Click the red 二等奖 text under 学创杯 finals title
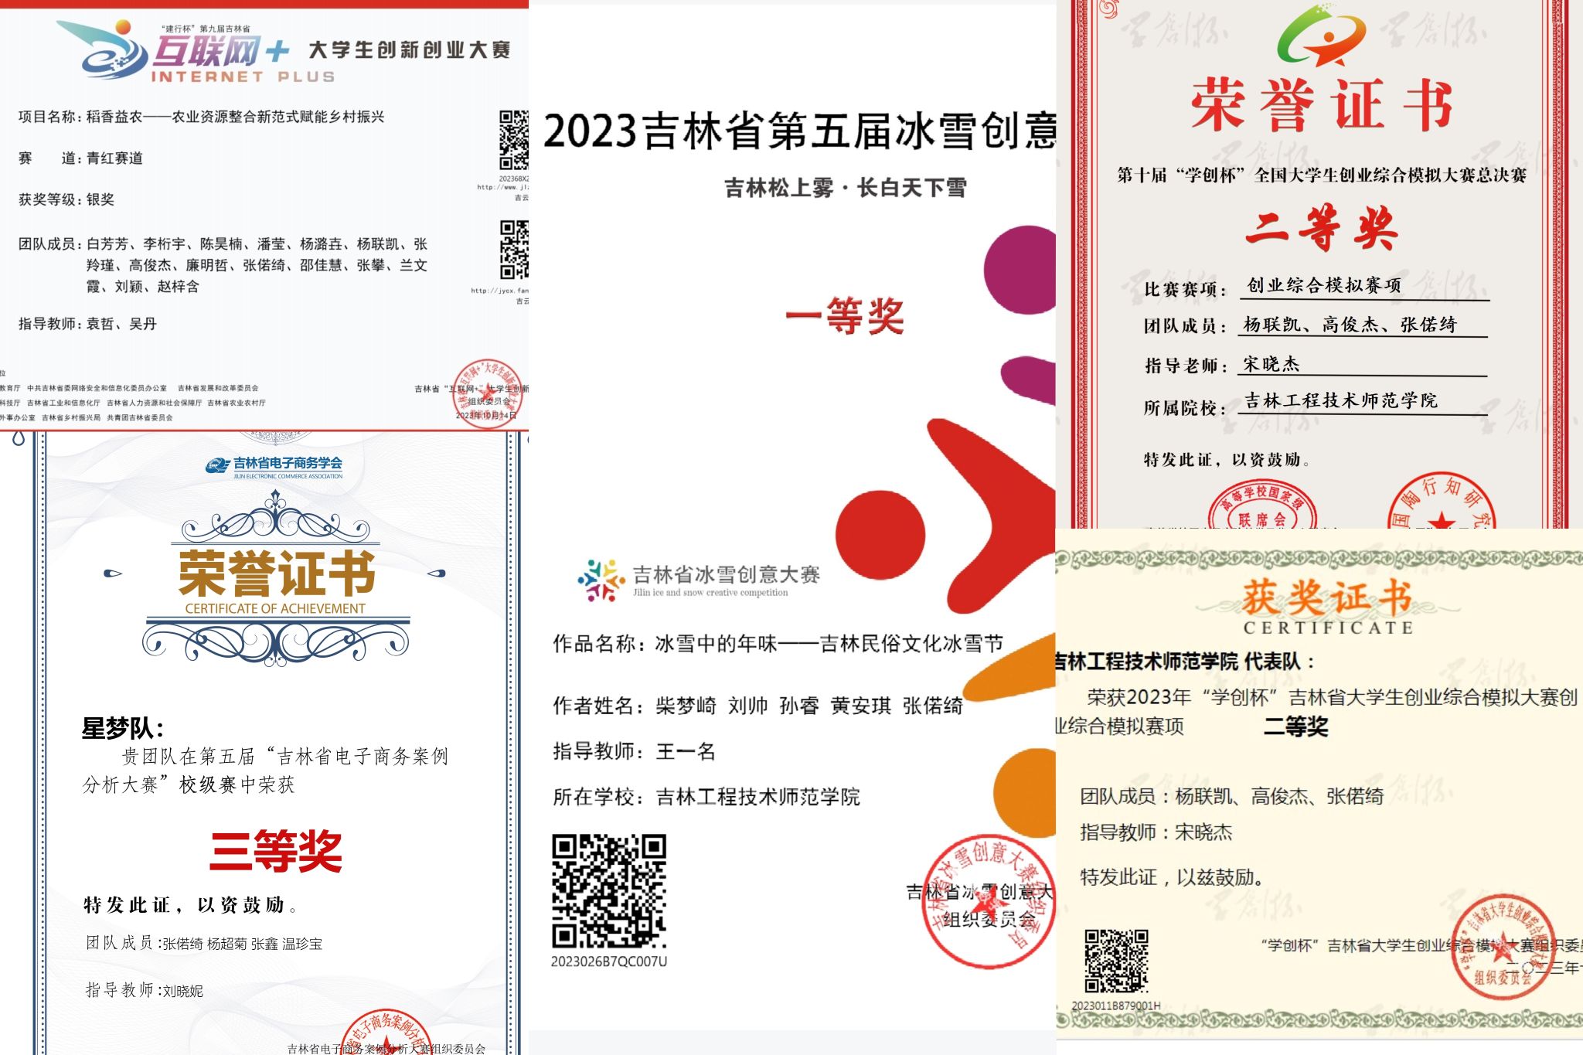This screenshot has height=1055, width=1583. point(1321,228)
